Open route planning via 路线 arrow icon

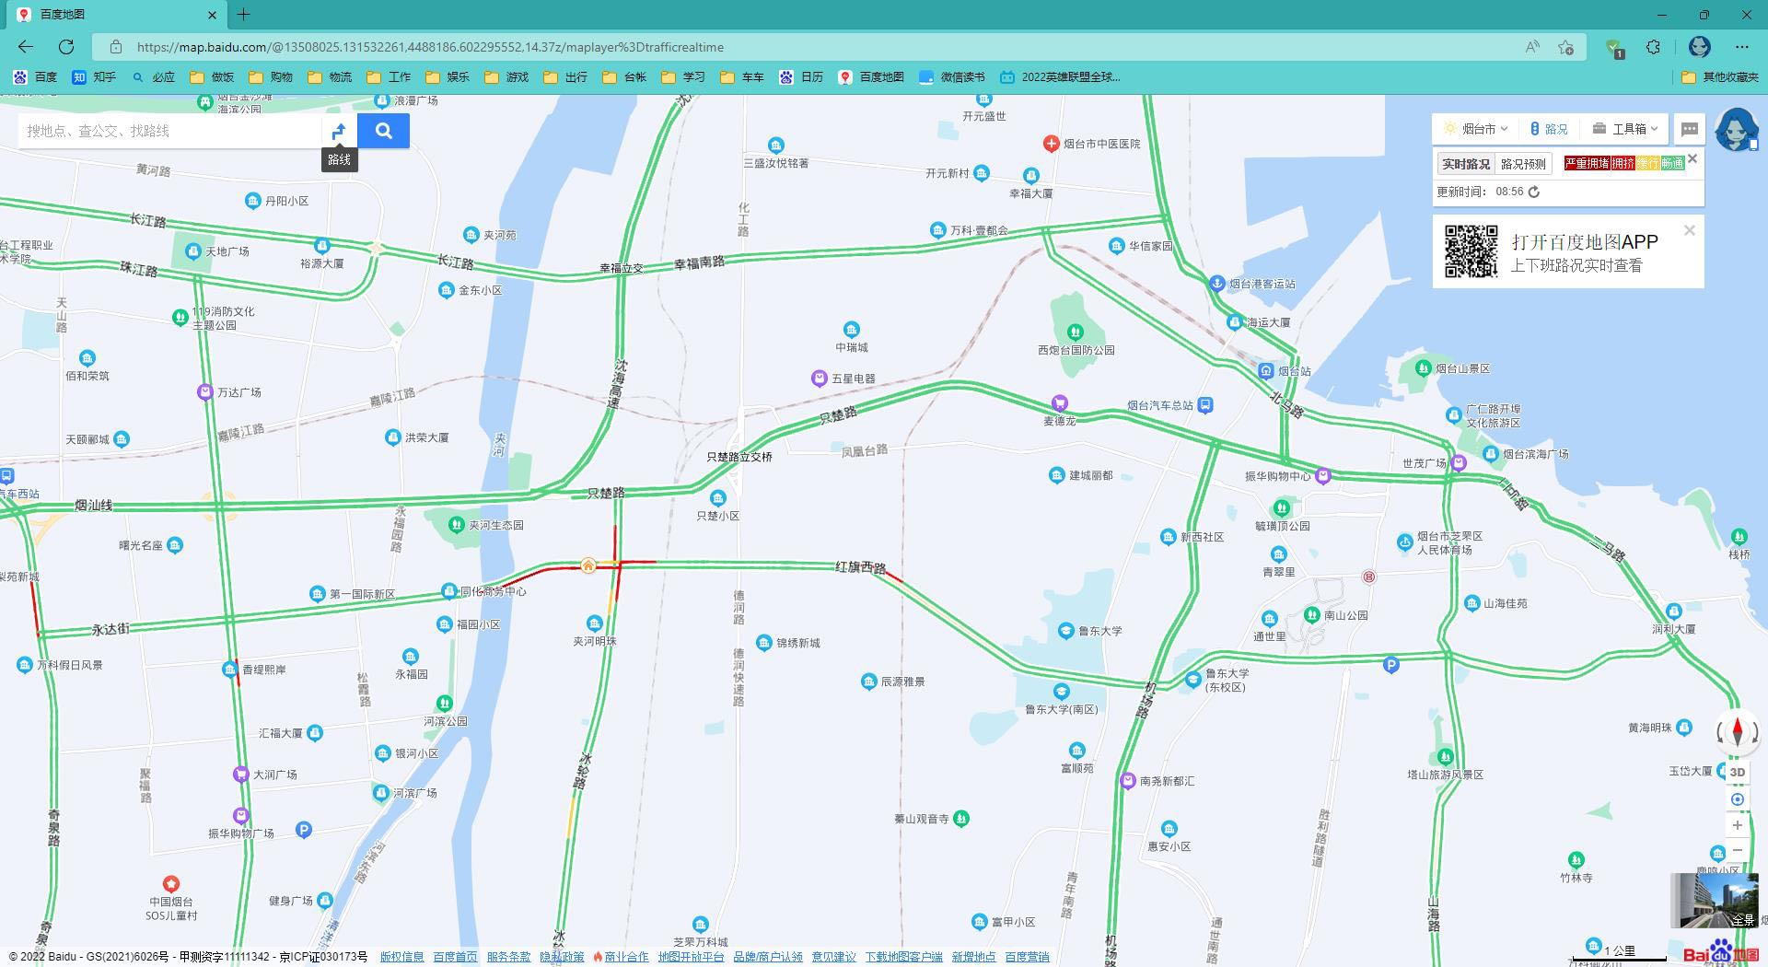pyautogui.click(x=339, y=131)
